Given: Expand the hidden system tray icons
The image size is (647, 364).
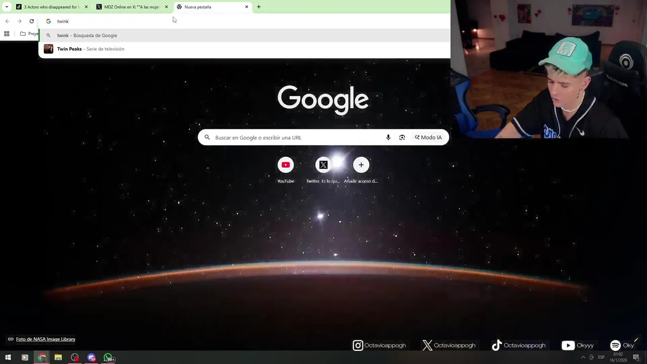Looking at the screenshot, I should tap(583, 357).
